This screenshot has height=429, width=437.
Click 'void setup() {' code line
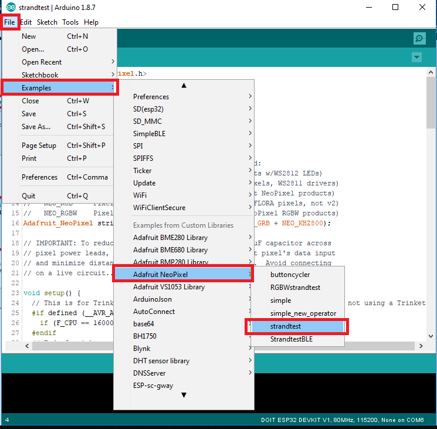pos(52,293)
